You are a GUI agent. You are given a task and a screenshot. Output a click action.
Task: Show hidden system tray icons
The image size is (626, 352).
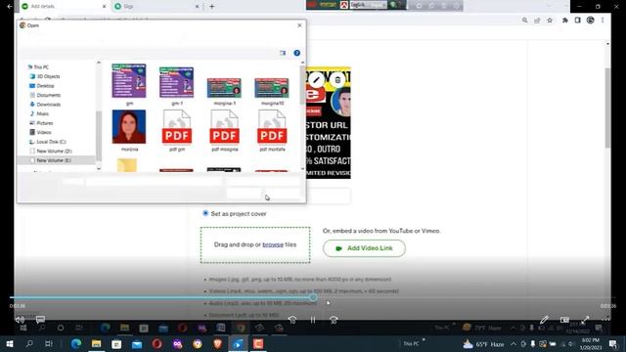[x=514, y=343]
